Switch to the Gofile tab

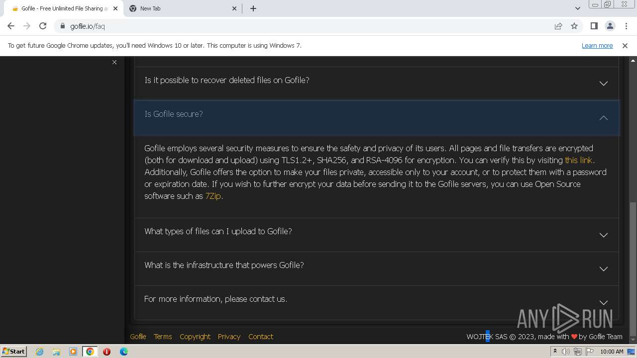coord(63,8)
